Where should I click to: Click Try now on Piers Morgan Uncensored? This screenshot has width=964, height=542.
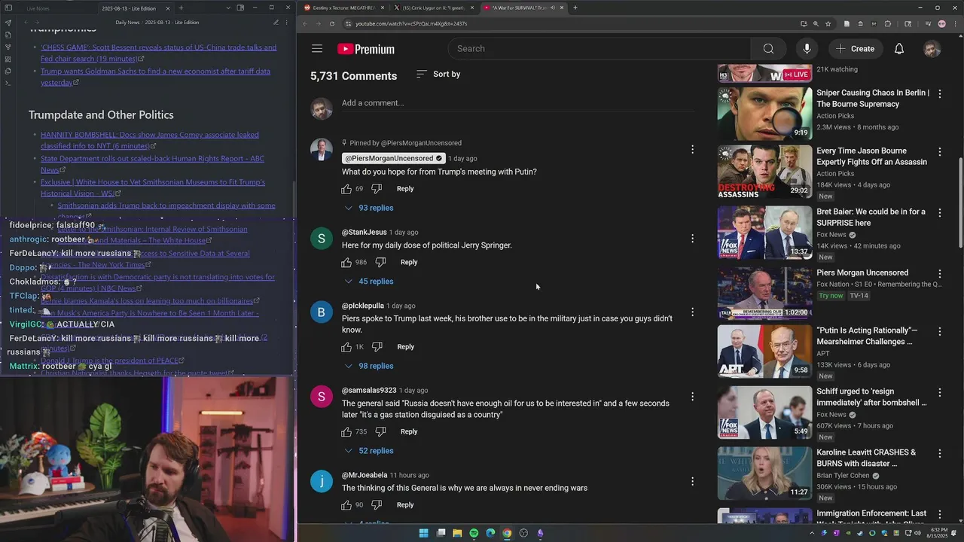831,296
